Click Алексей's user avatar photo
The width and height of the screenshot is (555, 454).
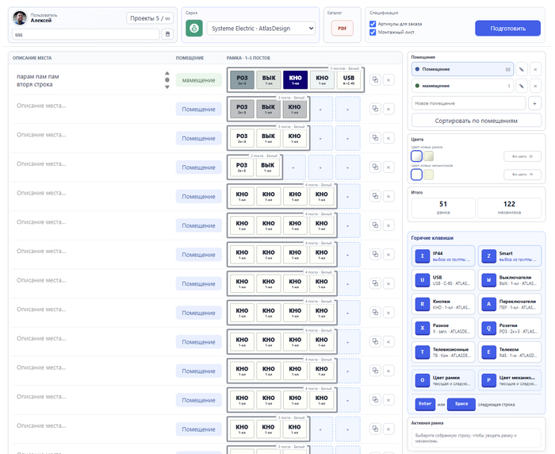pyautogui.click(x=20, y=18)
